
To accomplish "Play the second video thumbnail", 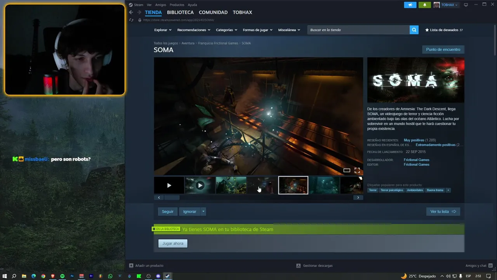I will tap(200, 185).
